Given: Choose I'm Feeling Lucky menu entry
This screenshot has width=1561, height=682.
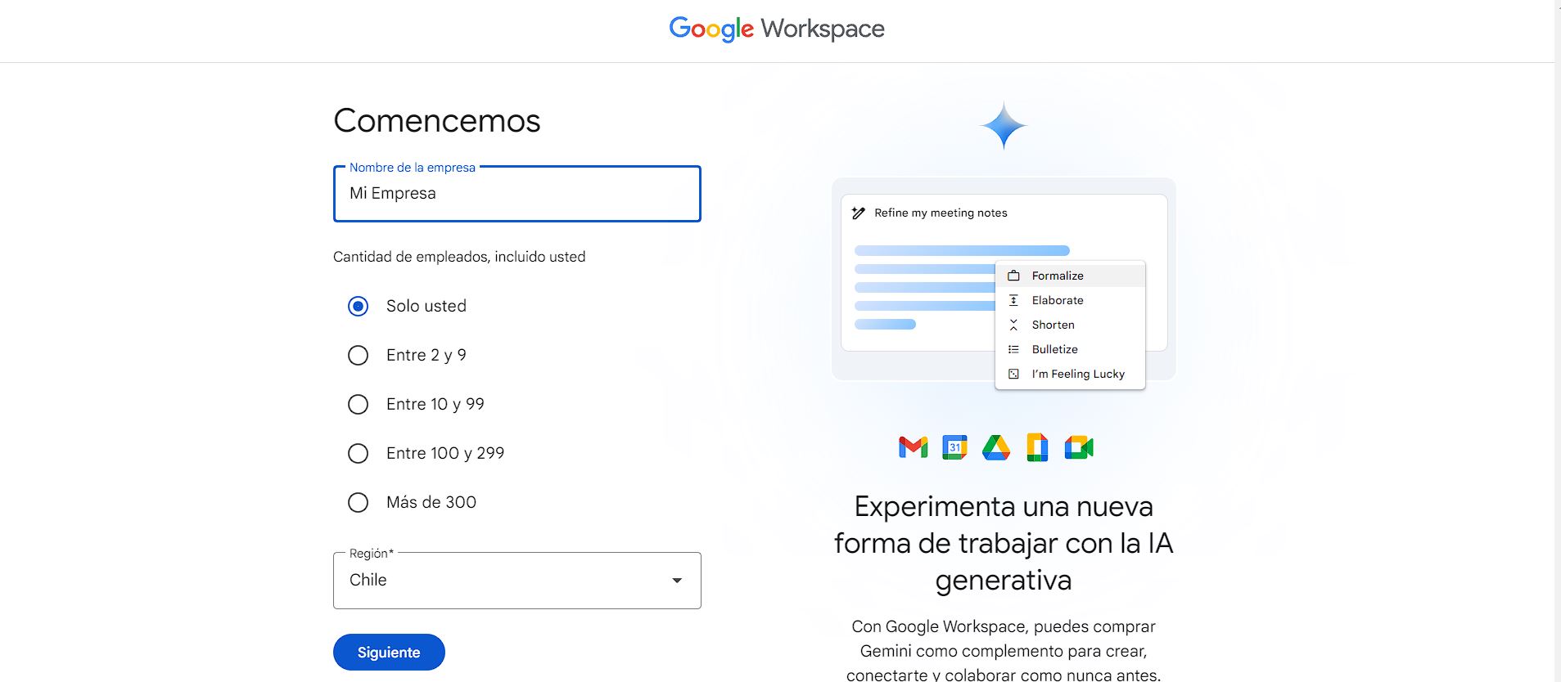Looking at the screenshot, I should point(1070,374).
